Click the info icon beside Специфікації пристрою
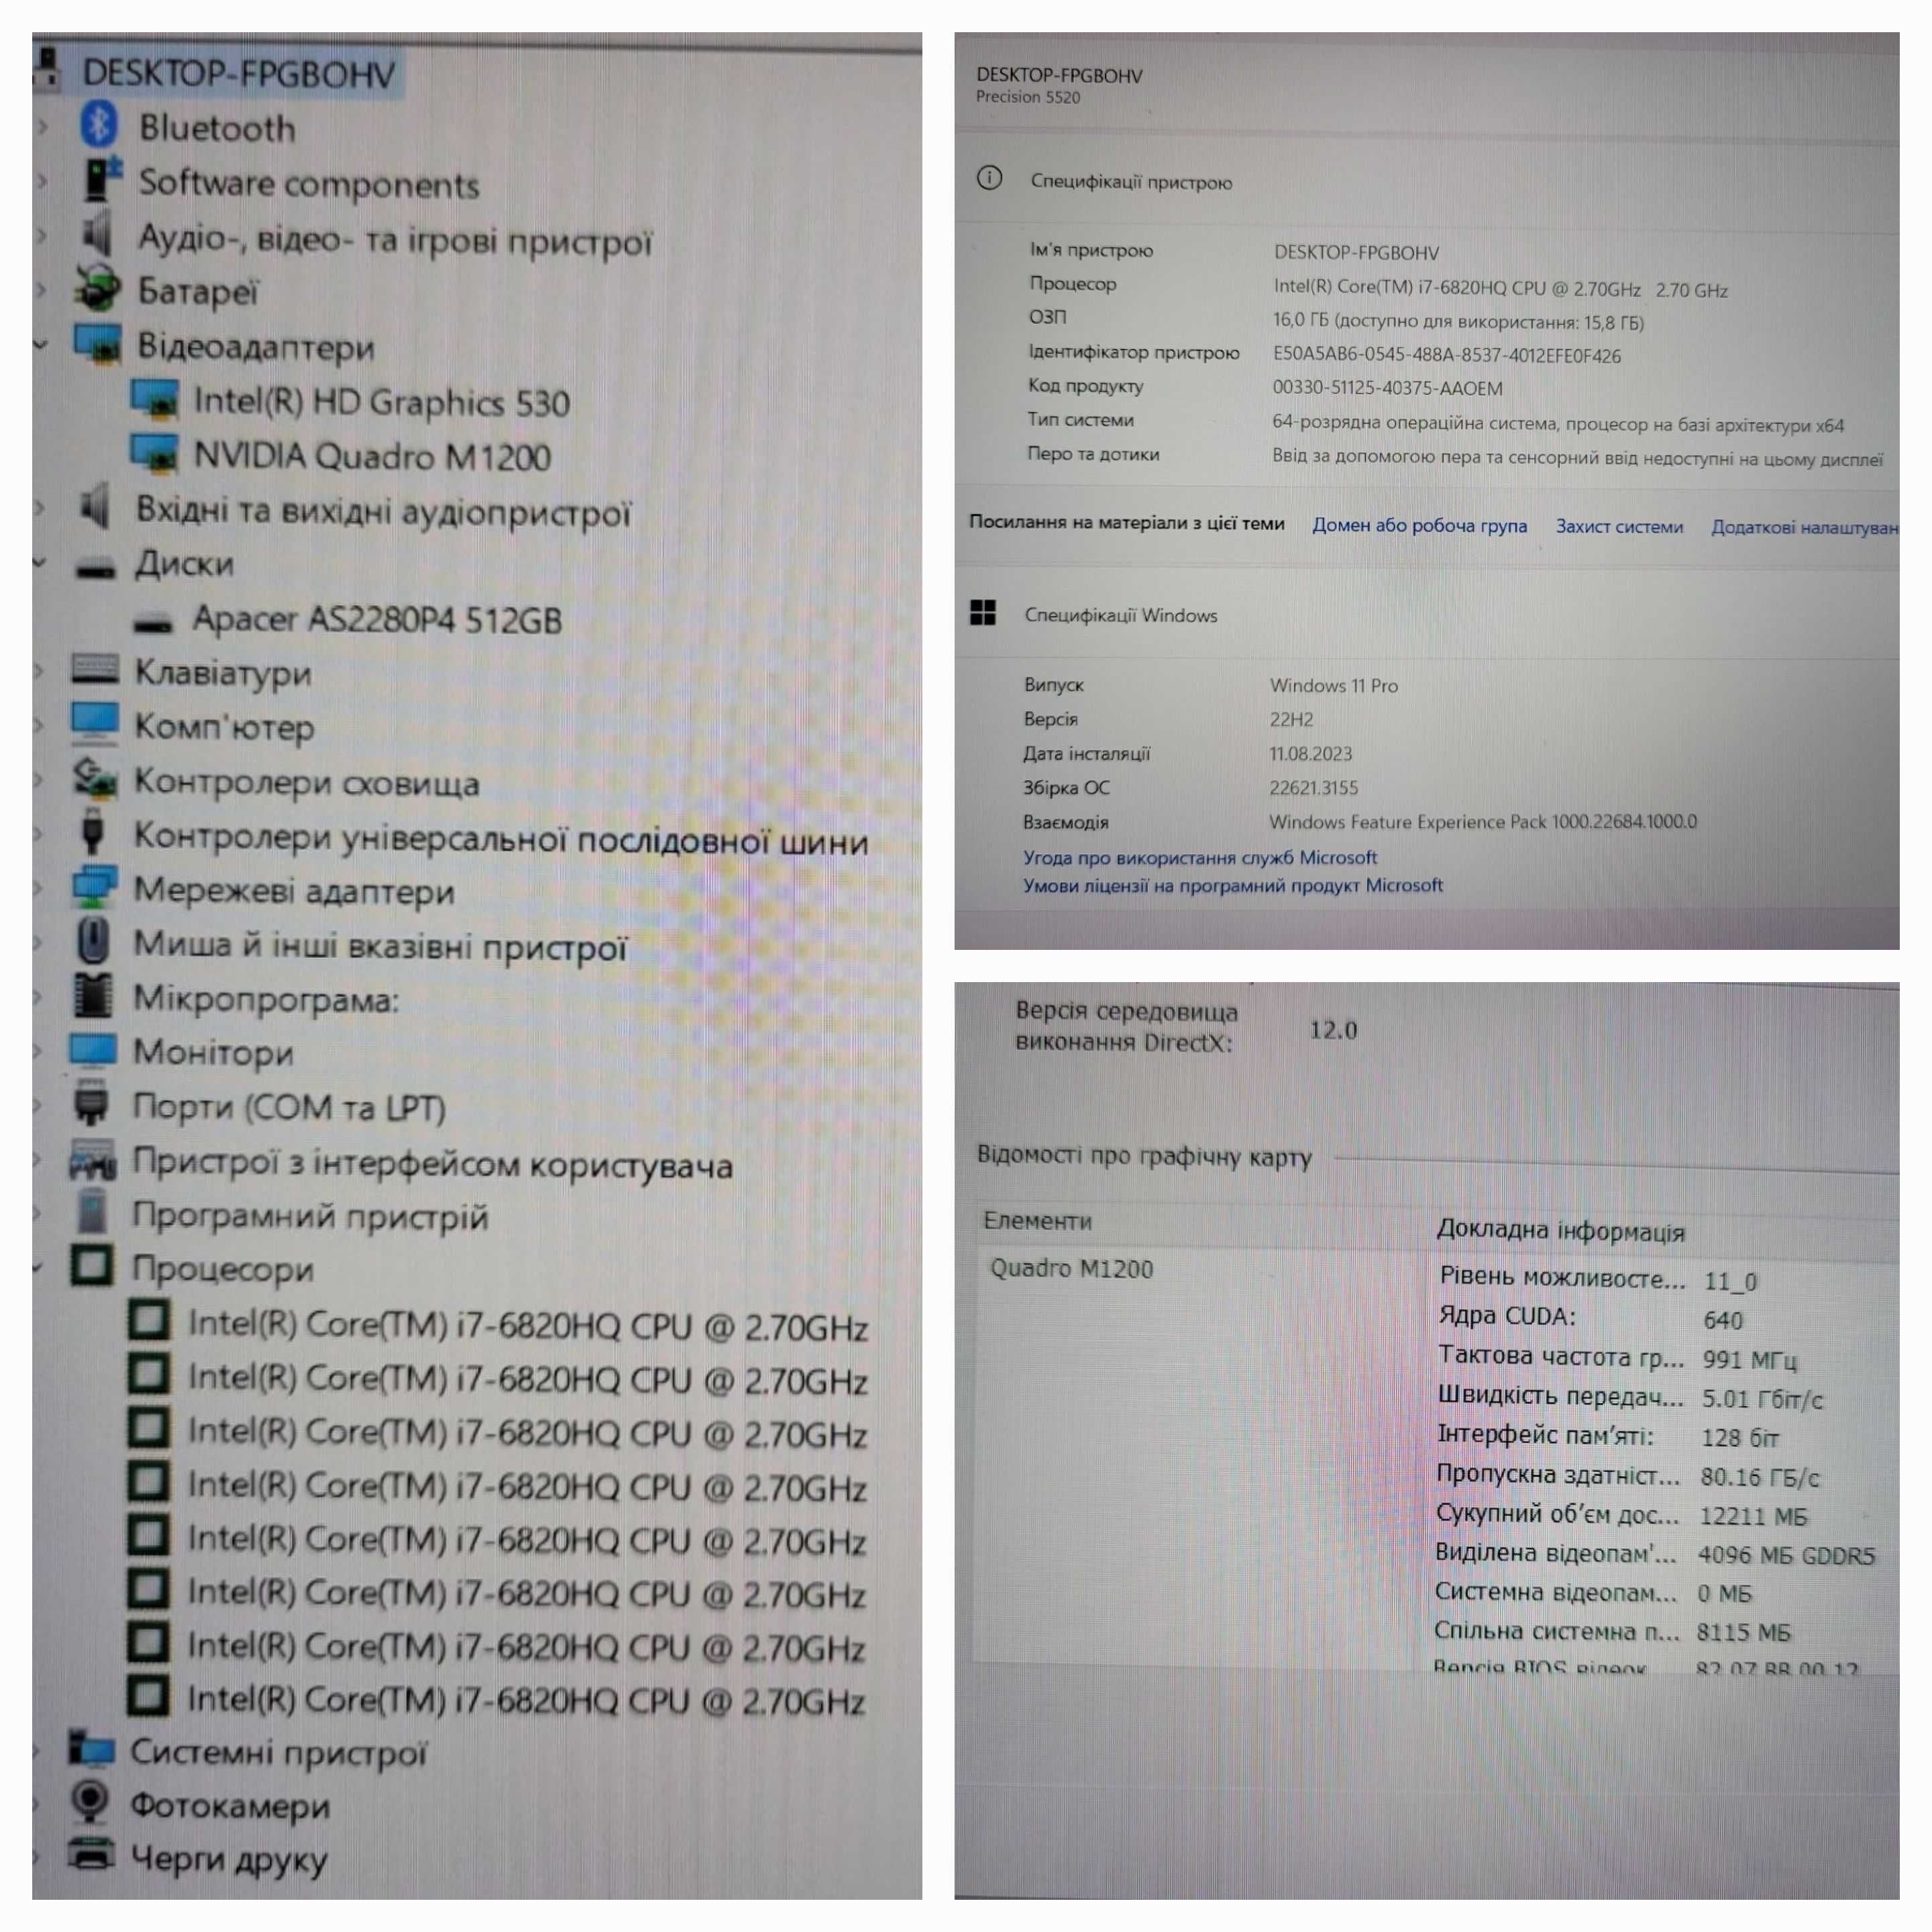 tap(989, 179)
